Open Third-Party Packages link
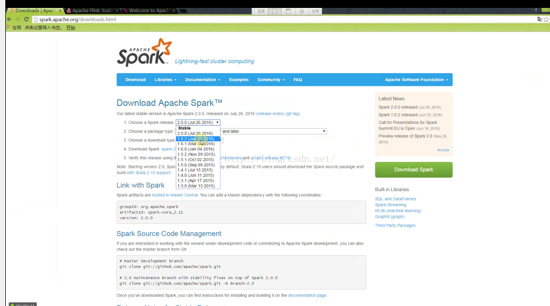Image resolution: width=550 pixels, height=306 pixels. [395, 226]
